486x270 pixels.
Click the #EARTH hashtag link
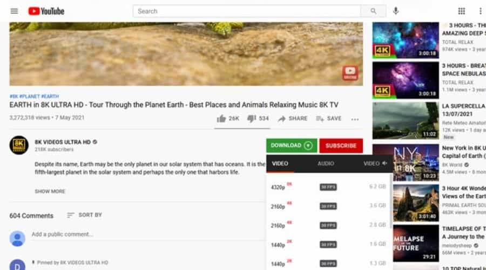[50, 97]
